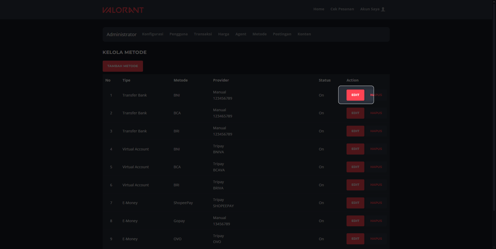Screen dimensions: 496x249
Task: Edit the ShopeePay method
Action: pos(355,203)
